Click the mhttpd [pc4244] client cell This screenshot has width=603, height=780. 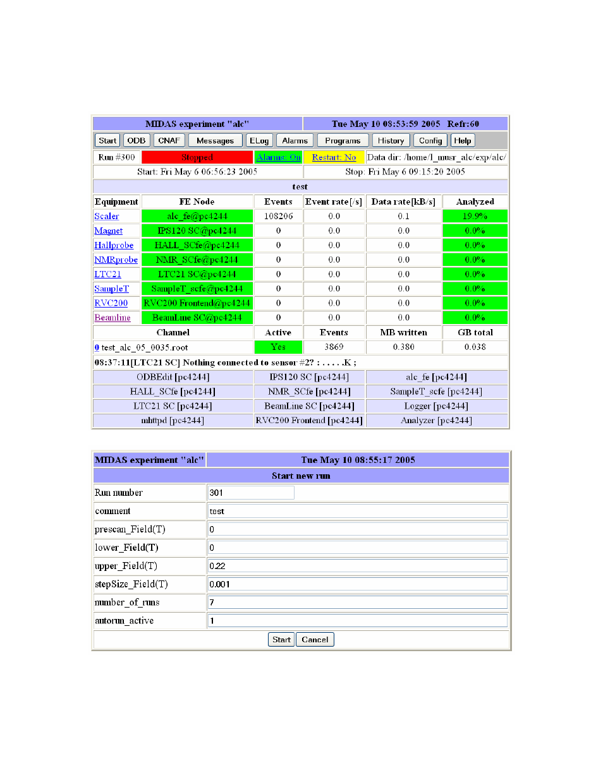tap(173, 421)
